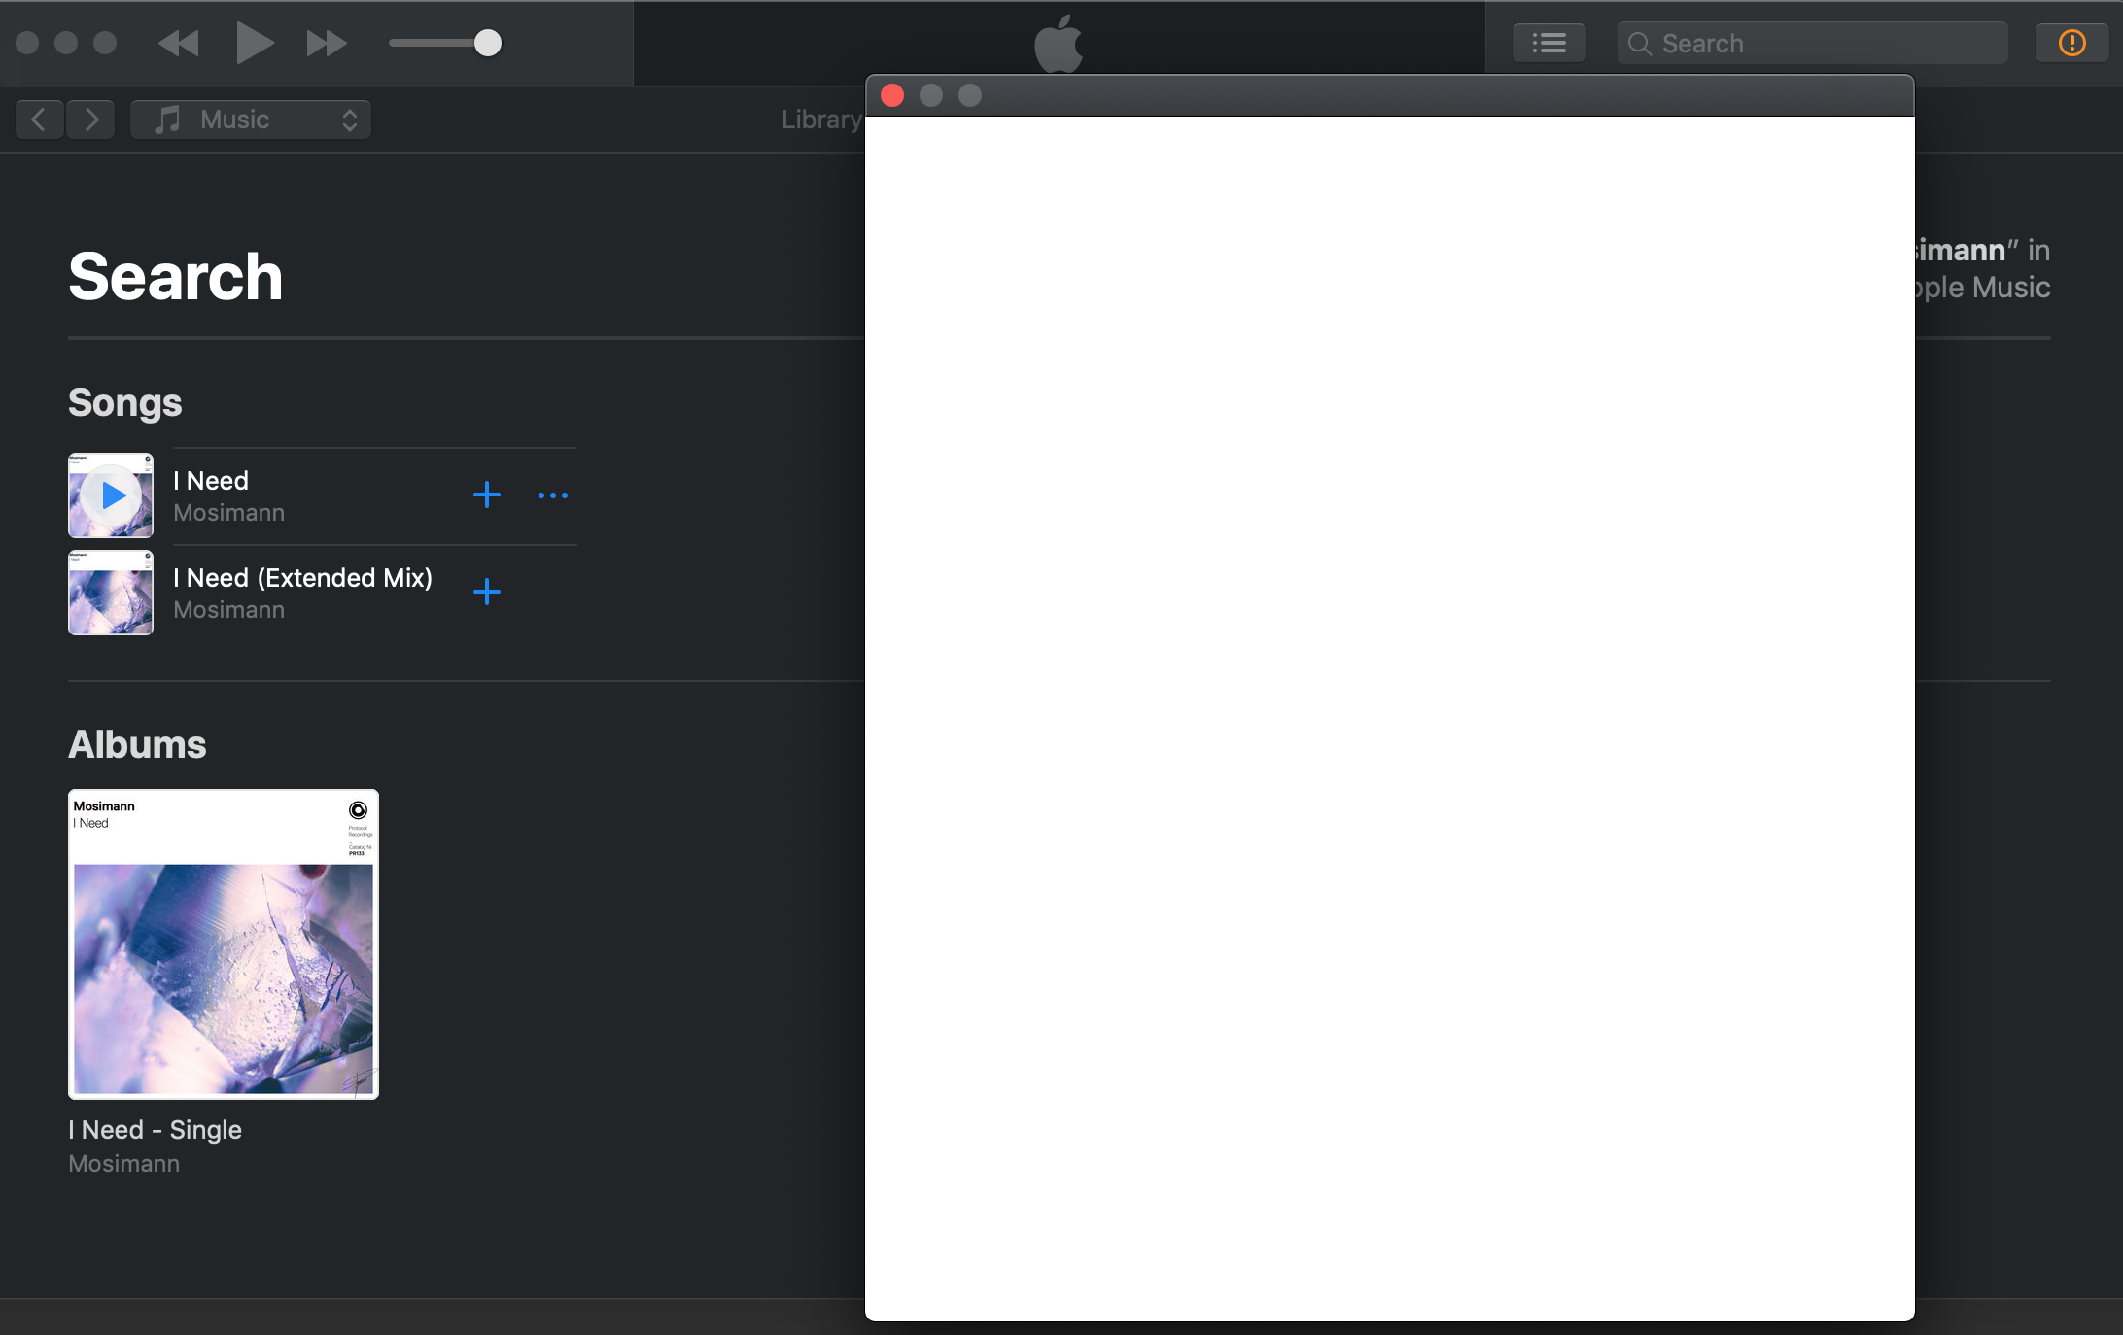Play 'I Need' via artwork play button

[112, 496]
